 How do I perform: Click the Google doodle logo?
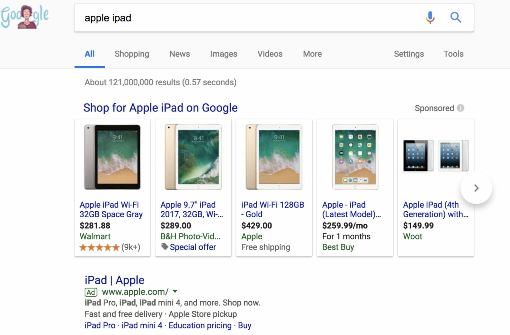[x=24, y=17]
